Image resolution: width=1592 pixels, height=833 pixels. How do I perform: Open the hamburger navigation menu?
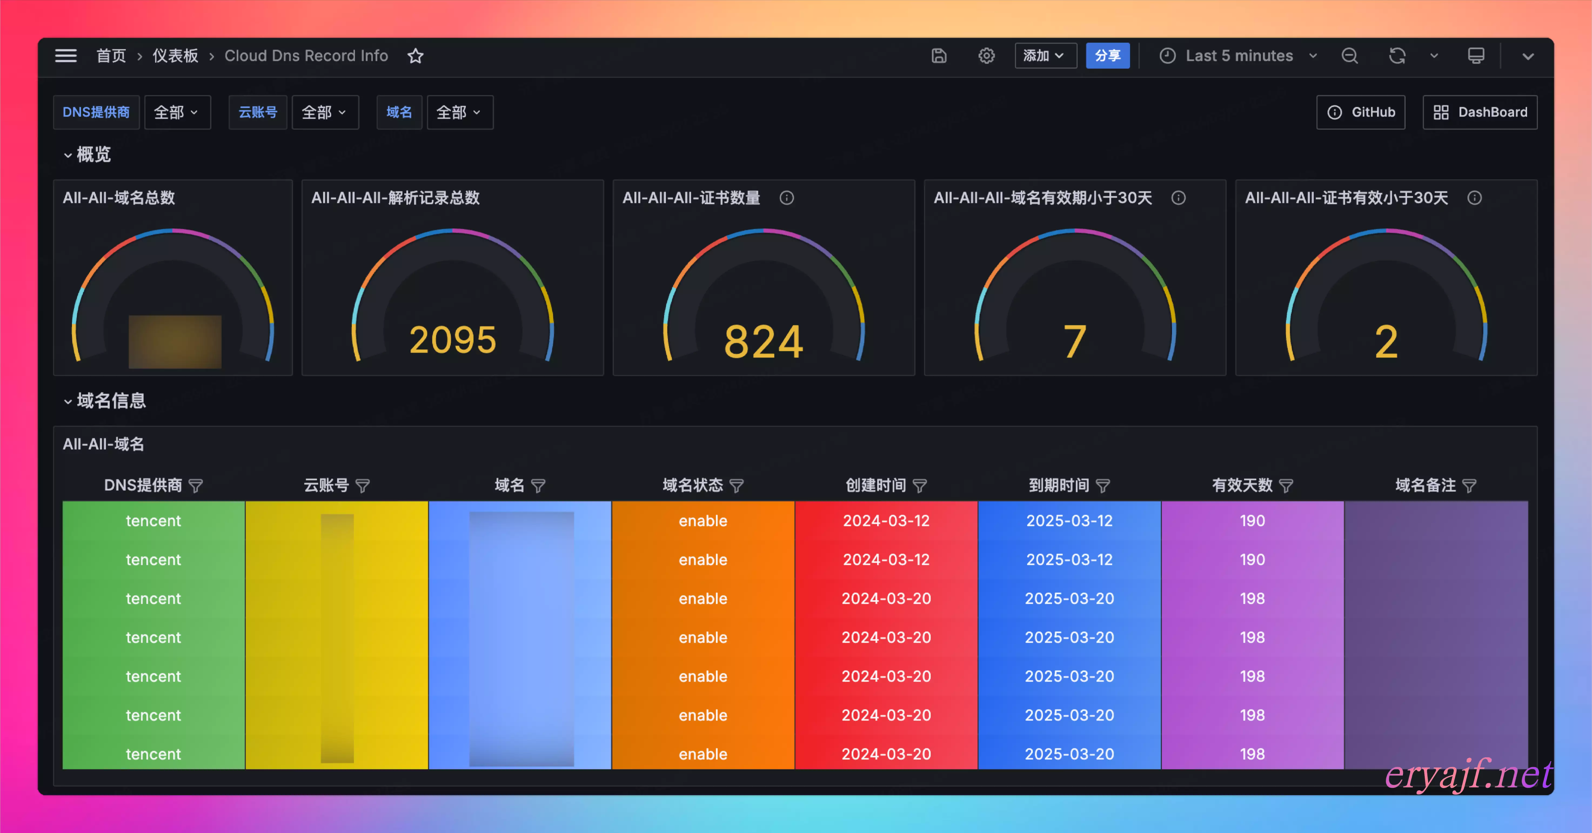pos(65,56)
